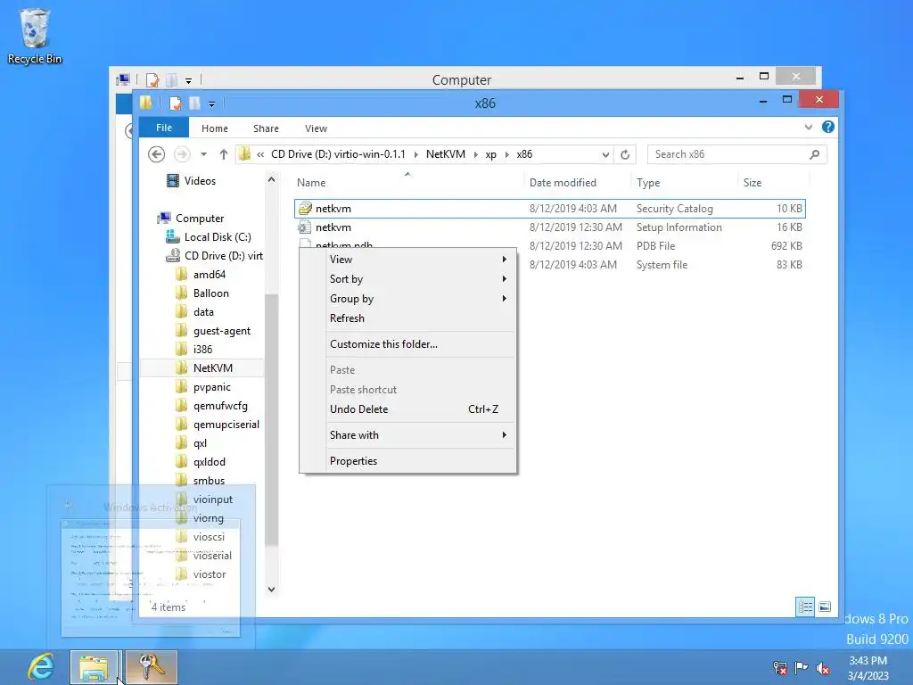Expand Sort by submenu

407,279
